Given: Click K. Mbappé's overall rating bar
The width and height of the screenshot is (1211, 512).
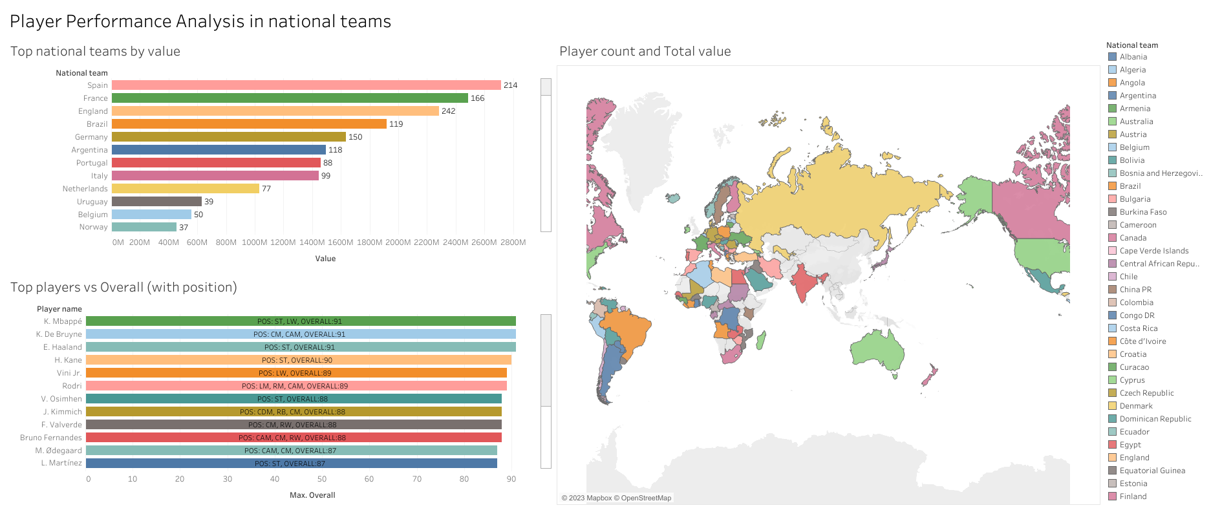Looking at the screenshot, I should tap(301, 321).
